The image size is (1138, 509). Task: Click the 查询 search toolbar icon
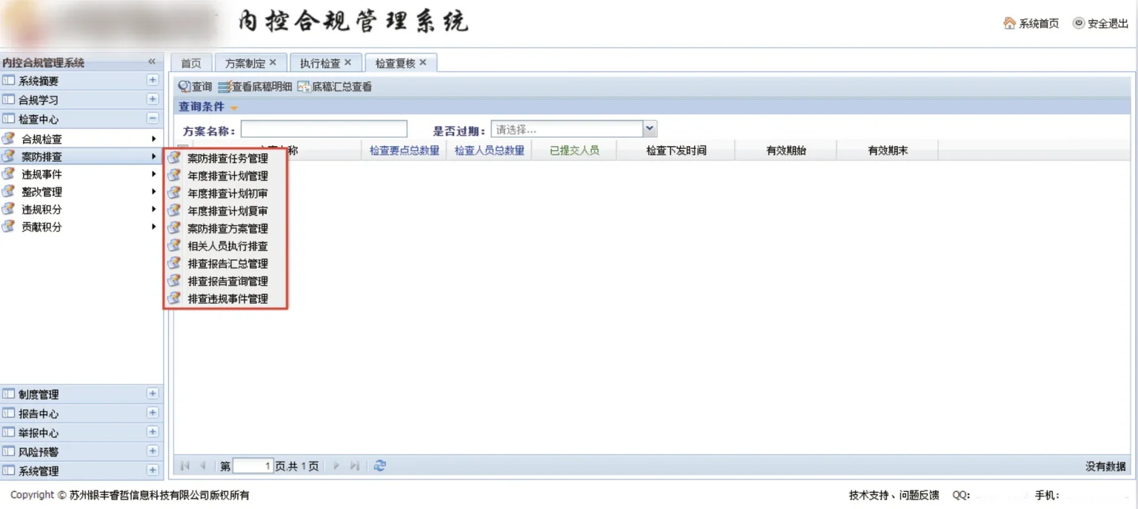point(184,87)
